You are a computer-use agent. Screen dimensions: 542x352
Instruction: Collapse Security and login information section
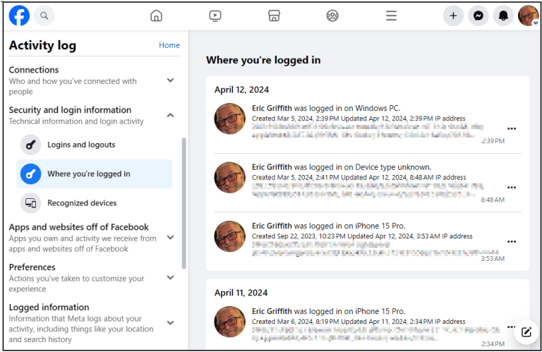(x=170, y=115)
